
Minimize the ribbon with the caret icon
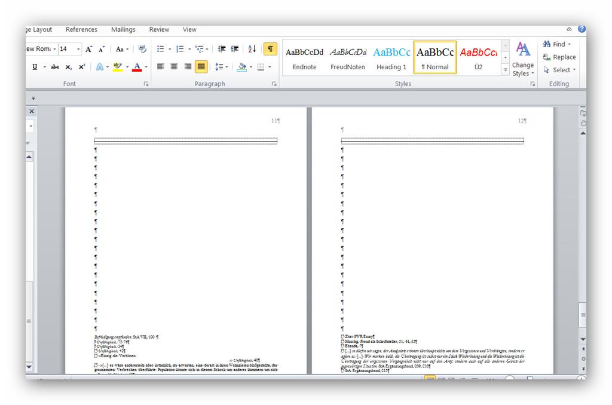tap(569, 29)
